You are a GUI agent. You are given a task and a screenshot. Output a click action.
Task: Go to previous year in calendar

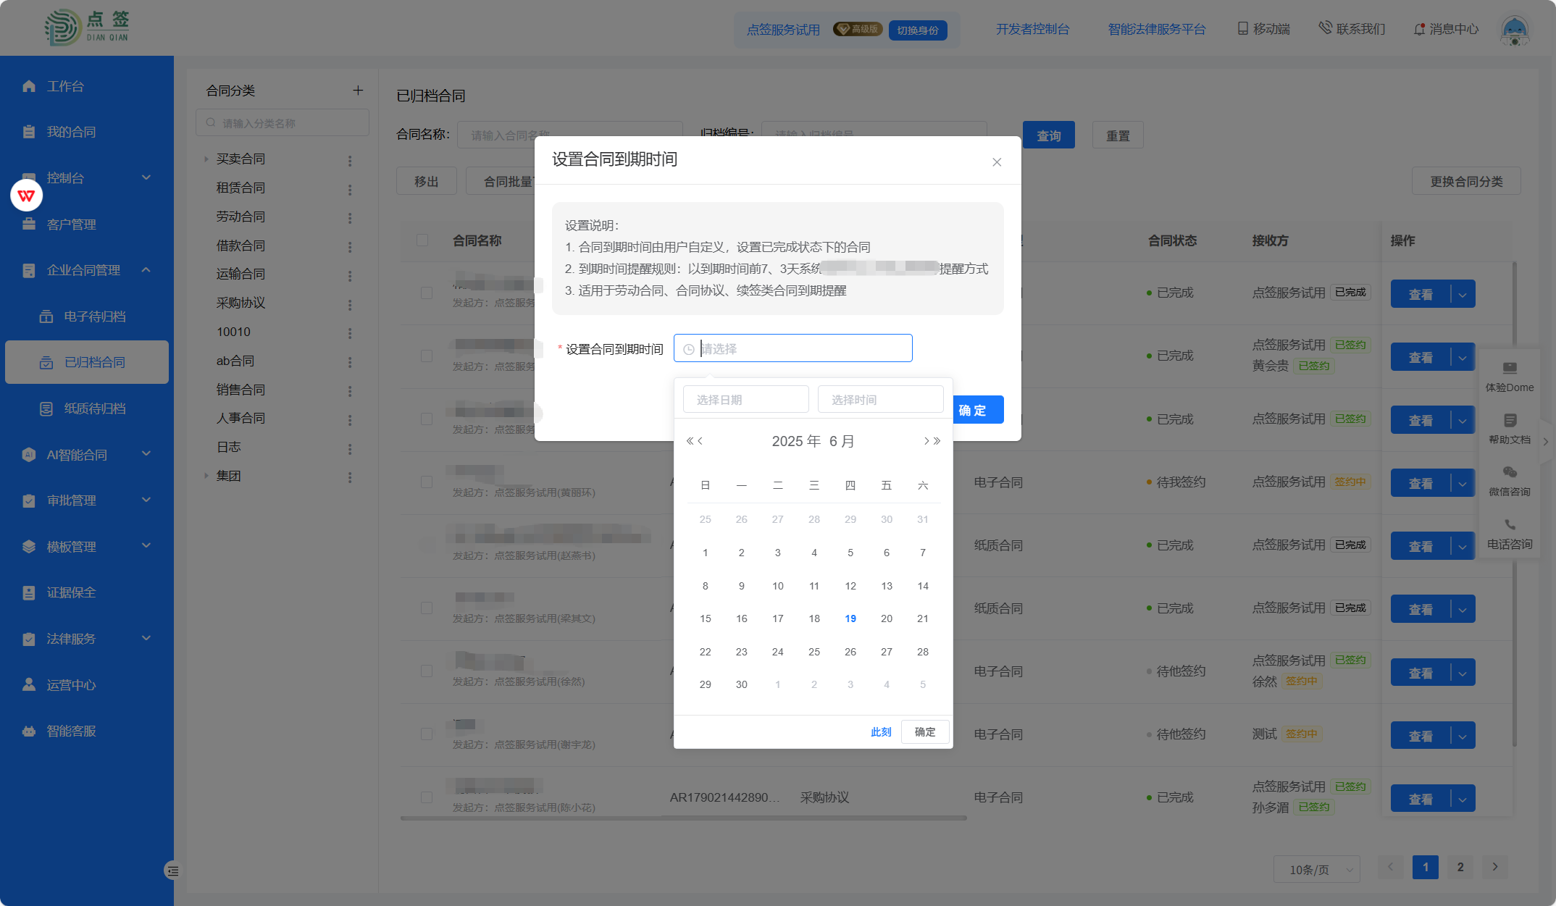coord(690,441)
